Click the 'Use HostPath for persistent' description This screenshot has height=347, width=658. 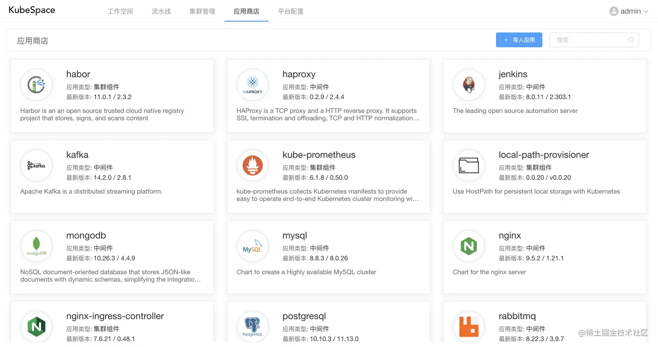[536, 192]
